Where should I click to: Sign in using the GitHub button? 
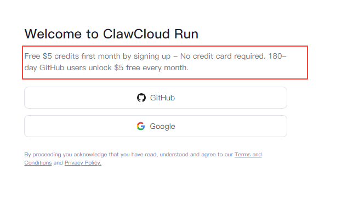coord(156,98)
